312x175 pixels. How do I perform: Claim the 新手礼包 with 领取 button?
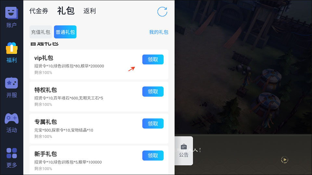click(x=153, y=156)
